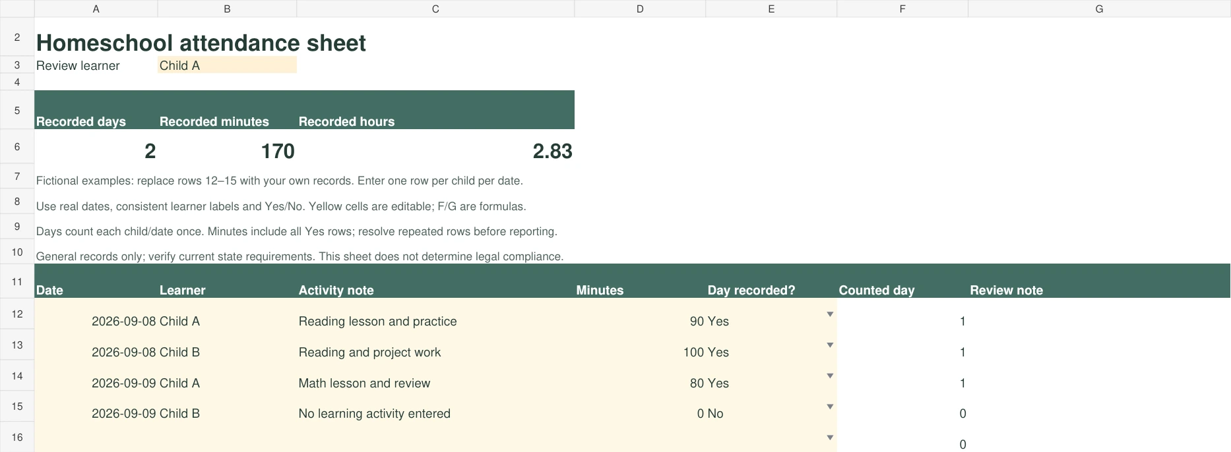Open the Day recorded dropdown for row 16

click(x=830, y=438)
